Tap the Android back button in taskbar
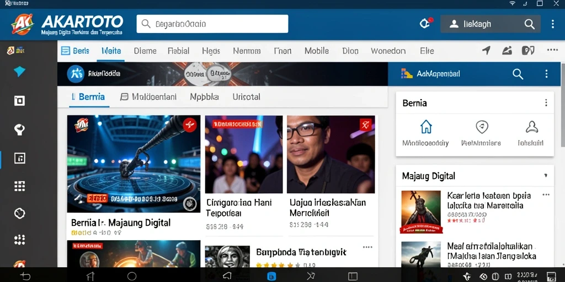 [x=25, y=276]
